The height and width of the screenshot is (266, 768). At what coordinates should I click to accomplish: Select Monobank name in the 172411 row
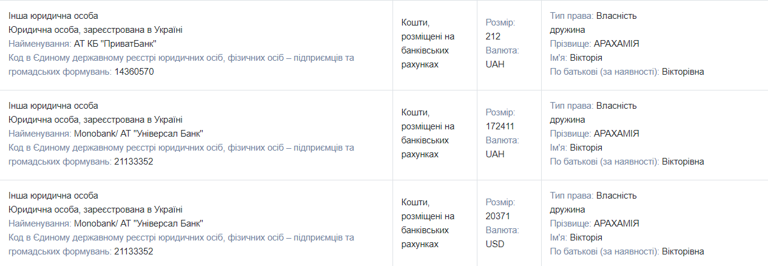138,134
